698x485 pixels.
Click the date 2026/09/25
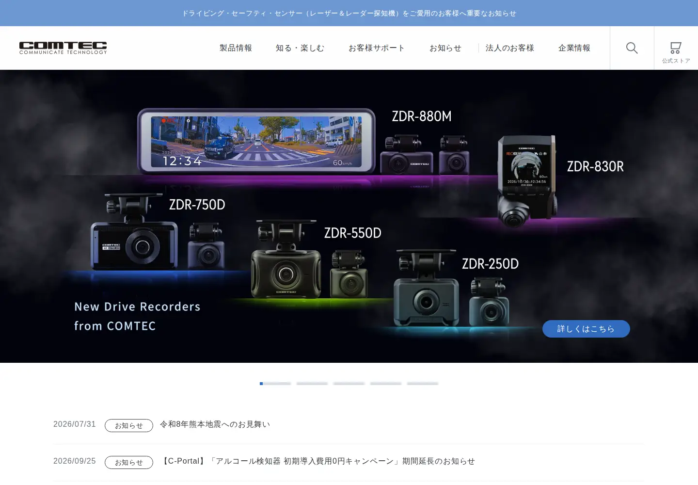75,461
